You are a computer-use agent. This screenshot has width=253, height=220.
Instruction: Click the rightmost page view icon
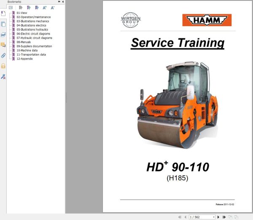tap(236, 217)
